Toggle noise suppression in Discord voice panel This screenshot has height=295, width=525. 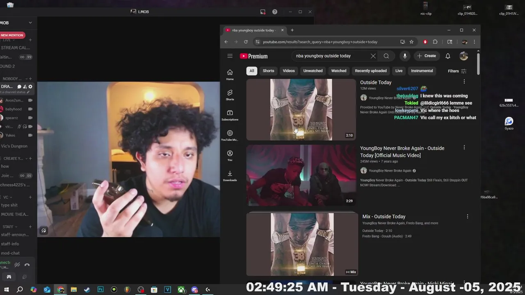(17, 265)
